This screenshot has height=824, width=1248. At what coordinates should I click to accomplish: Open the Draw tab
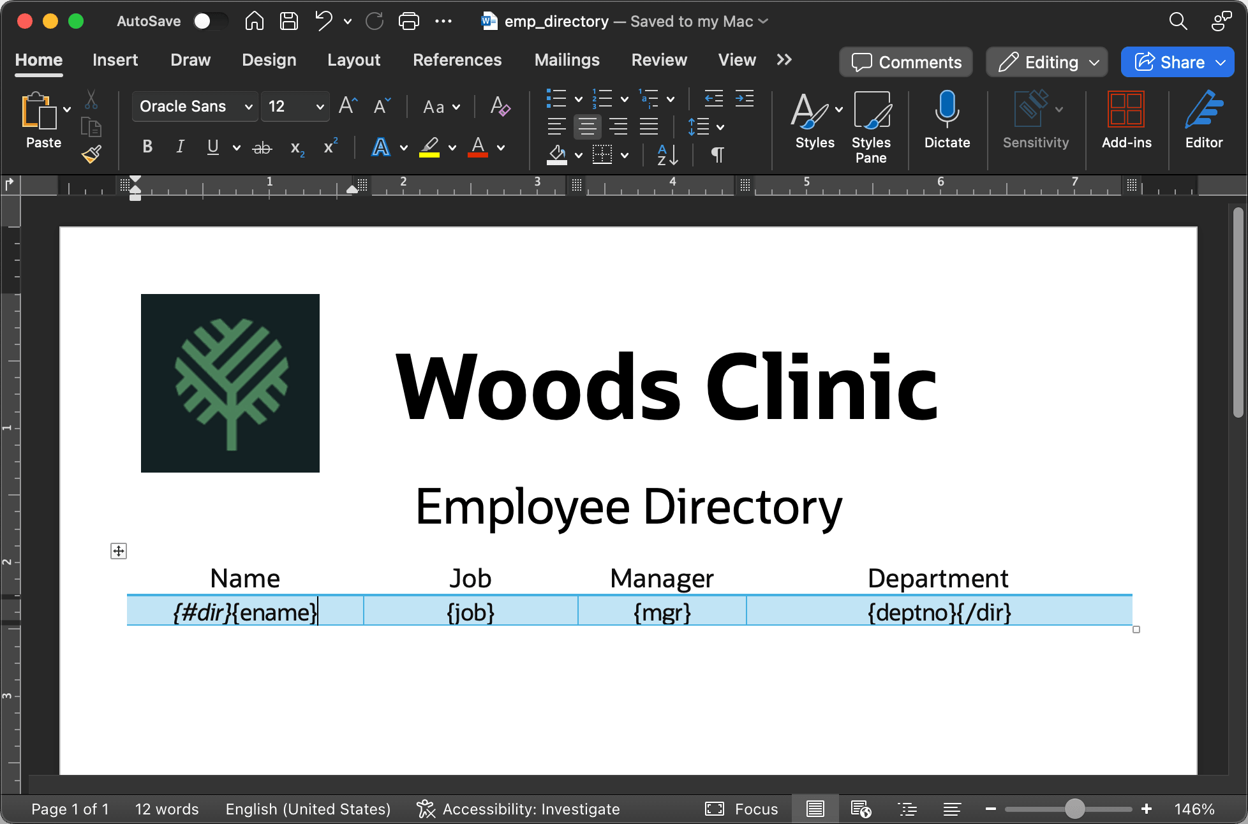pos(190,60)
